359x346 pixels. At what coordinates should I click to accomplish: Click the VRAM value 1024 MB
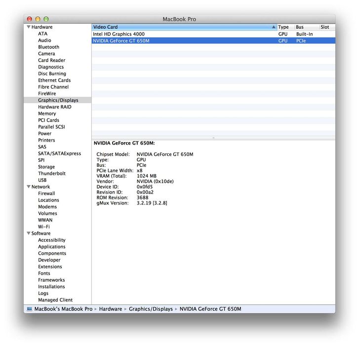click(147, 176)
